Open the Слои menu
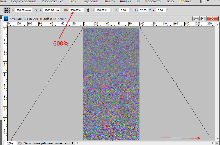 pos(72,1)
